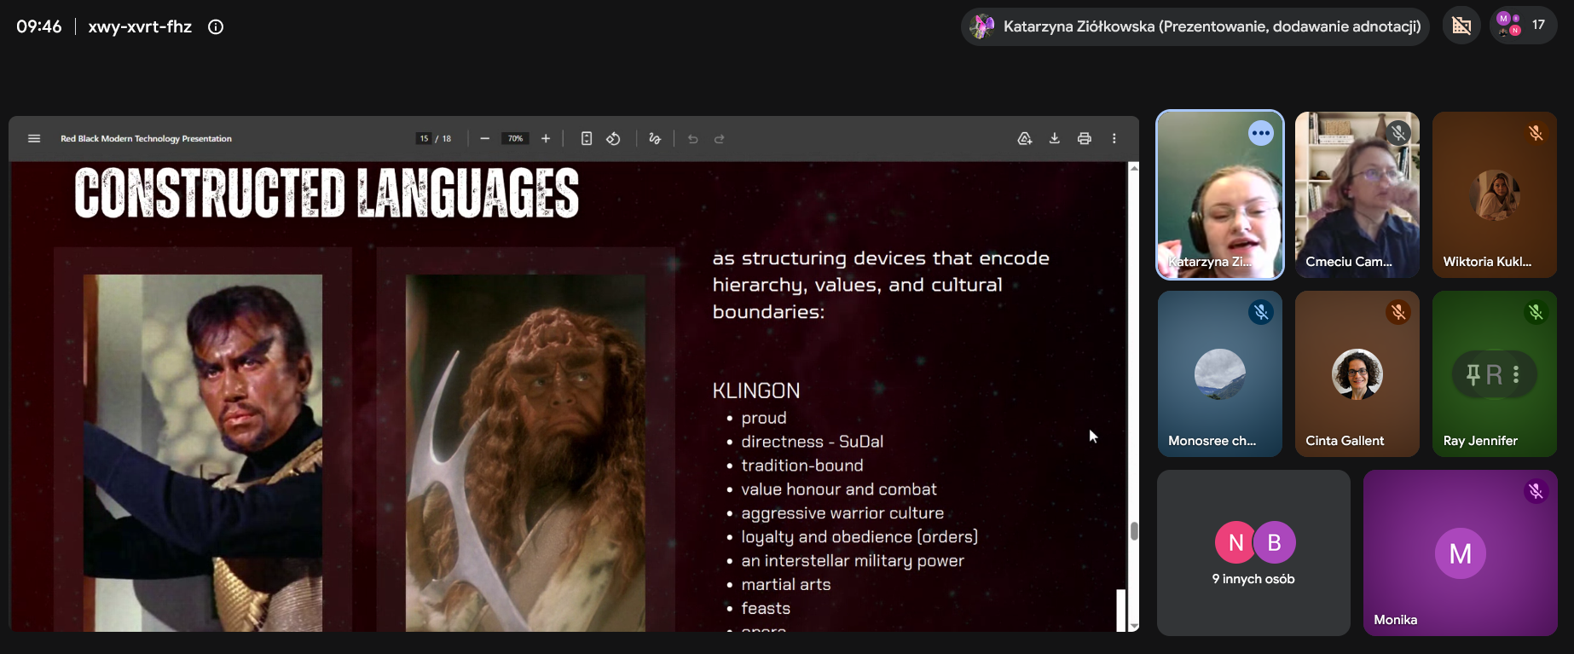This screenshot has width=1574, height=654.
Task: Download the PDF presentation
Action: tap(1055, 138)
